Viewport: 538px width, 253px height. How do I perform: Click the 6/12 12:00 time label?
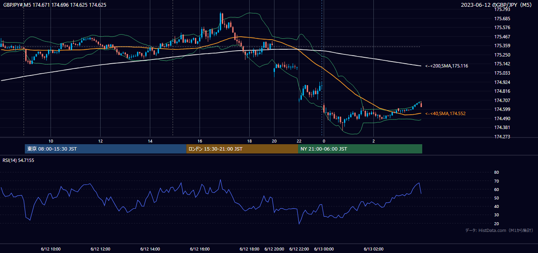(x=100, y=249)
